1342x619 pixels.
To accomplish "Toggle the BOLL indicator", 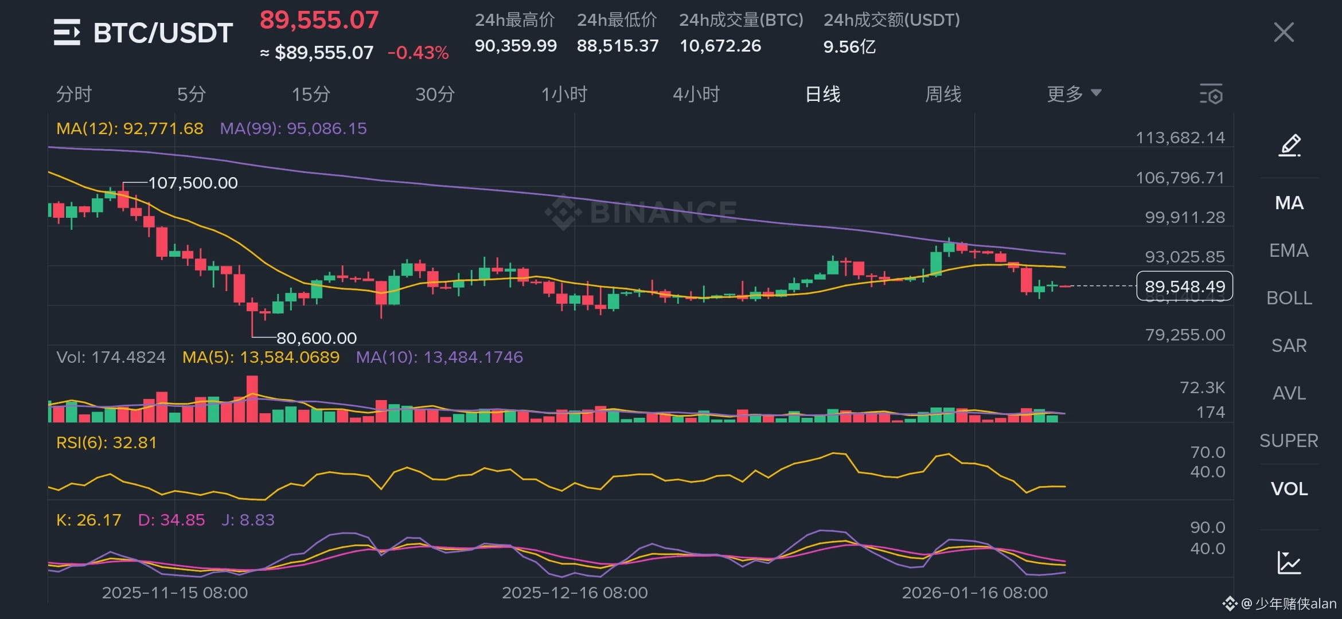I will click(x=1289, y=298).
